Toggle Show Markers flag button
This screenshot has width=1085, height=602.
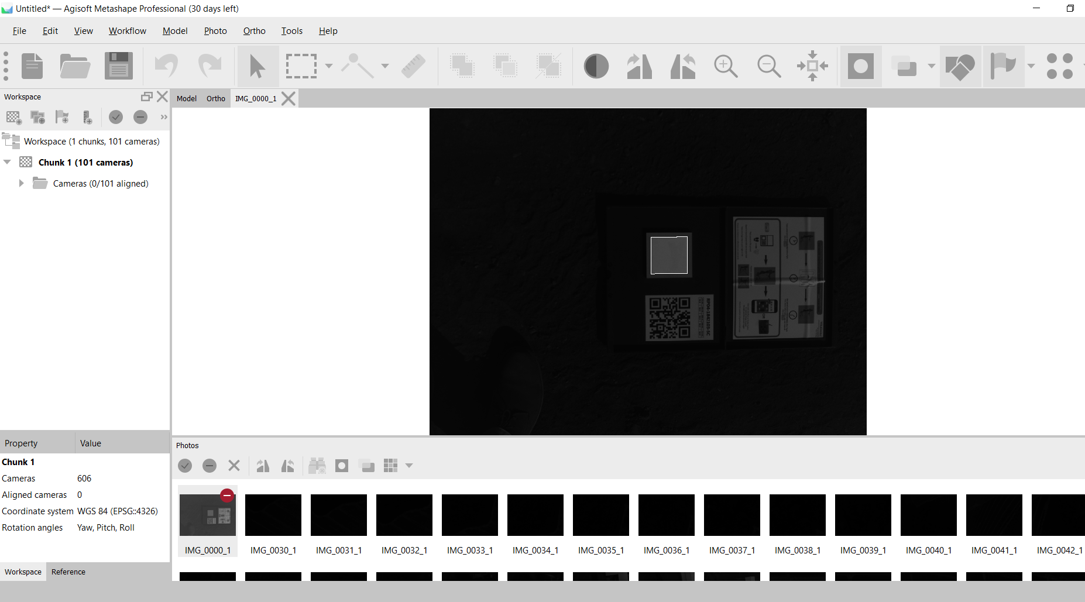pyautogui.click(x=1003, y=66)
